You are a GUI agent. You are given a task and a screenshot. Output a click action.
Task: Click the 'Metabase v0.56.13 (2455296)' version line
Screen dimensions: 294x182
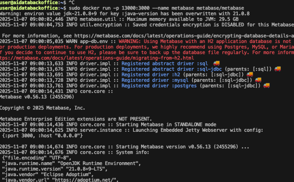point(37,97)
